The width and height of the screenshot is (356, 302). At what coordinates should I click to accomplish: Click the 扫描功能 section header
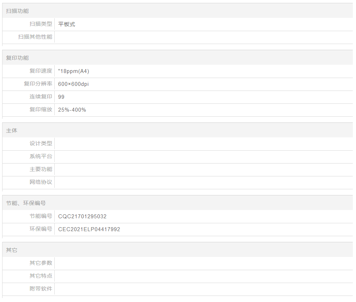(x=17, y=11)
